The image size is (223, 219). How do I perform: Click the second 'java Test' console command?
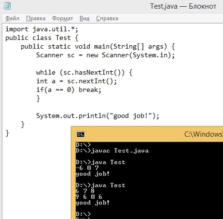(x=100, y=185)
